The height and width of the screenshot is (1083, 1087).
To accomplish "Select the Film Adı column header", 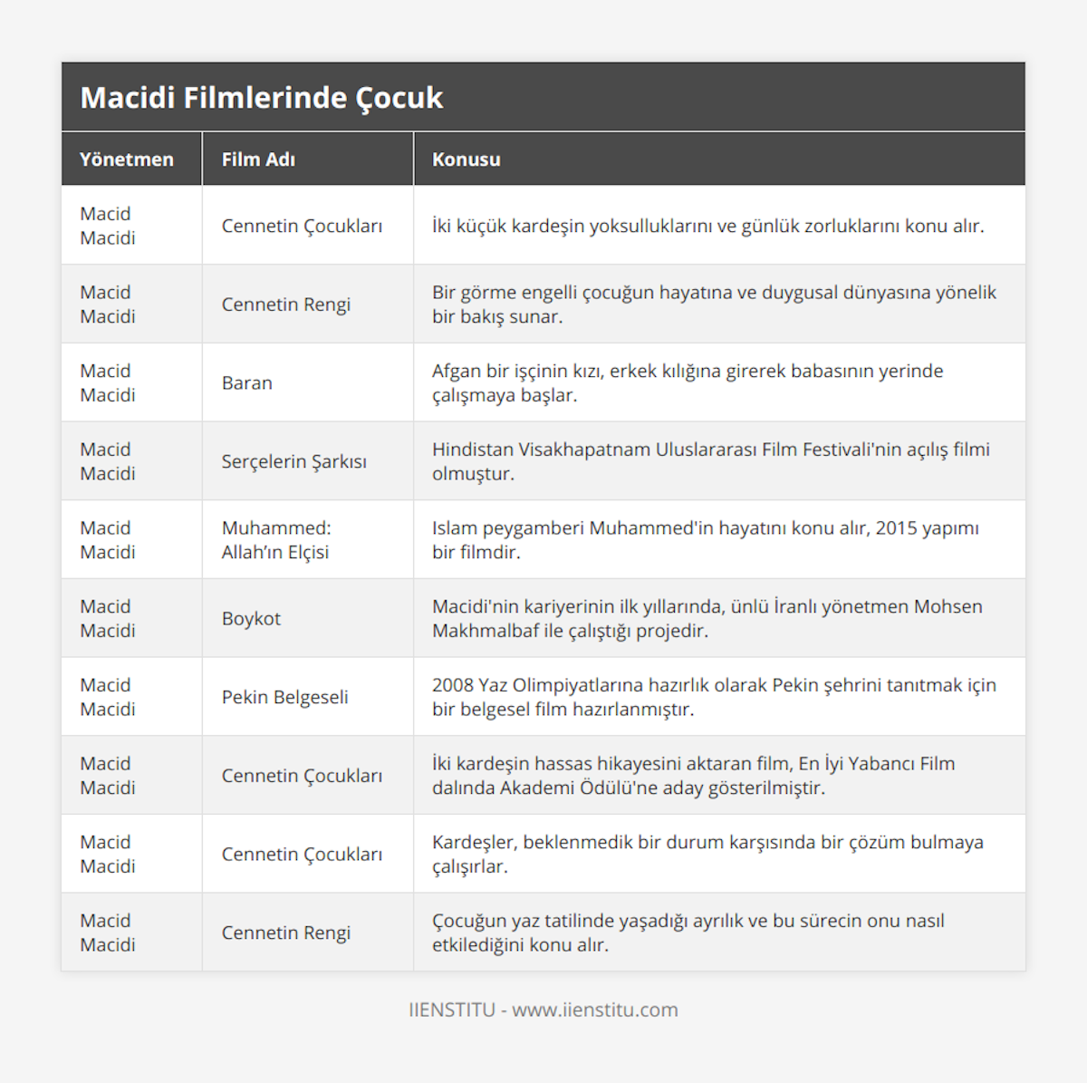I will tap(258, 160).
